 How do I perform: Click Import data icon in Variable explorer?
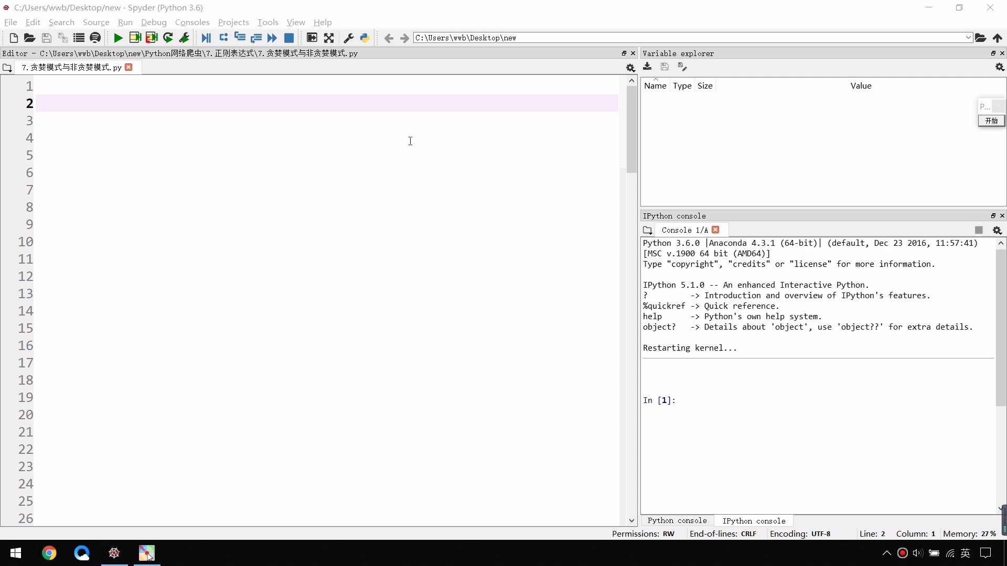pyautogui.click(x=647, y=67)
